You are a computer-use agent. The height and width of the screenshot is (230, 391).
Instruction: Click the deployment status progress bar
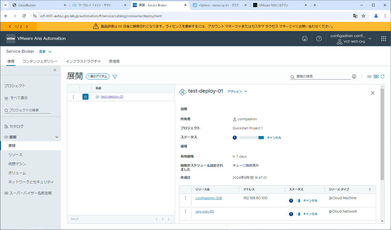tap(252, 138)
